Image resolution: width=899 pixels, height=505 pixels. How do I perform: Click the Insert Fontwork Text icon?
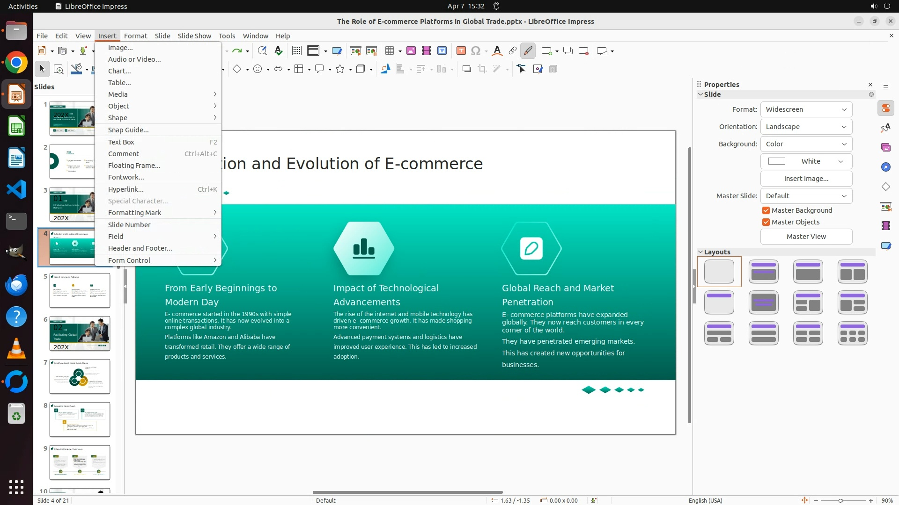click(497, 51)
